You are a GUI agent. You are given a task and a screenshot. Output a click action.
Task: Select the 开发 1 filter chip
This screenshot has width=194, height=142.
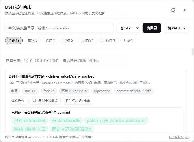(x=128, y=40)
